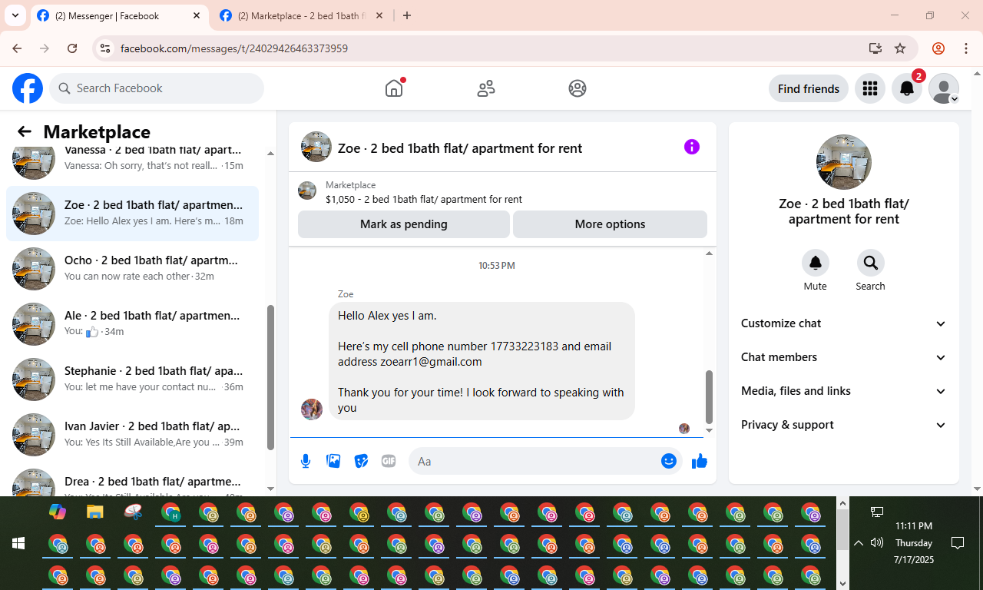Open Copilot from the taskbar
Screen dimensions: 983x590
pyautogui.click(x=58, y=511)
